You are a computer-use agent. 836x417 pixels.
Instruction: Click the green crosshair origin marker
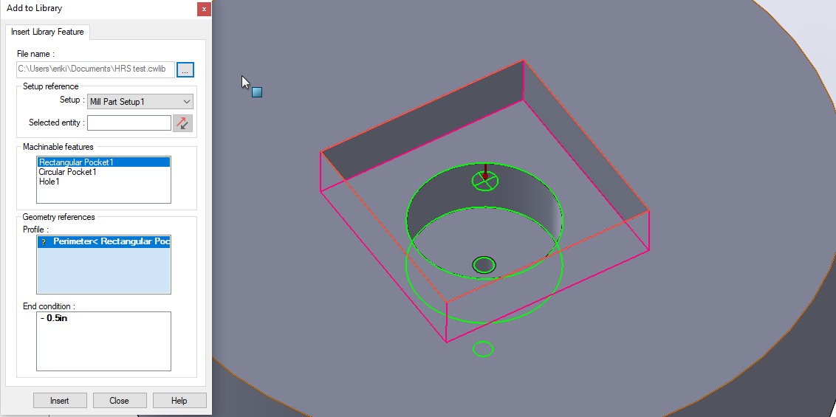click(485, 181)
